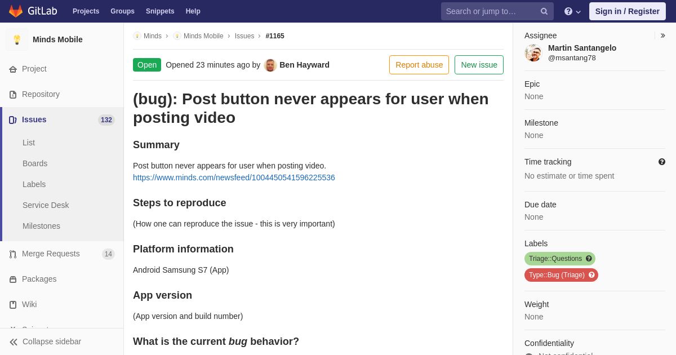Open the Snippets menu item
The image size is (676, 355).
160,11
